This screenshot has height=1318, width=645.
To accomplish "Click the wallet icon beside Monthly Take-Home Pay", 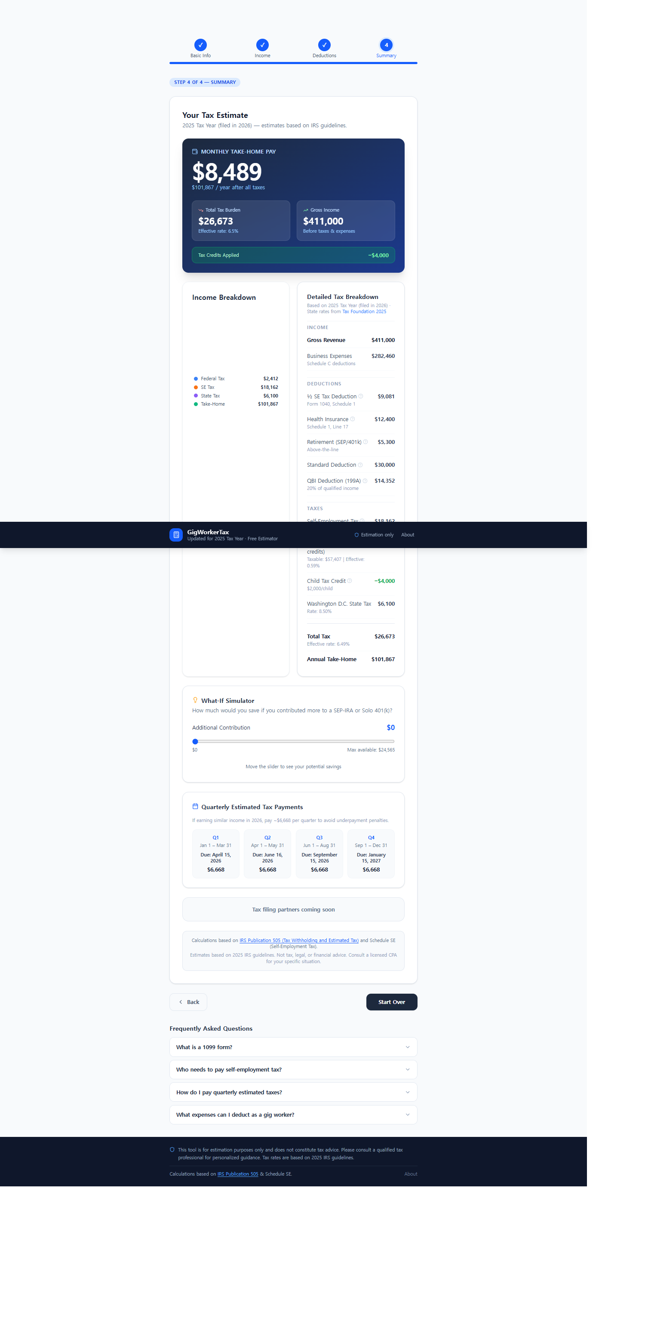I will [195, 151].
